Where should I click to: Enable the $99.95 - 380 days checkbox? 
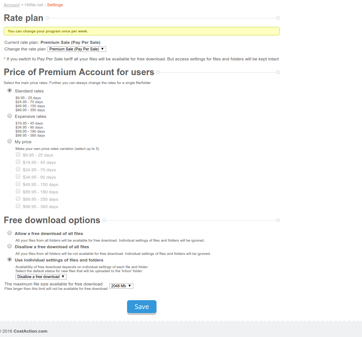18,206
